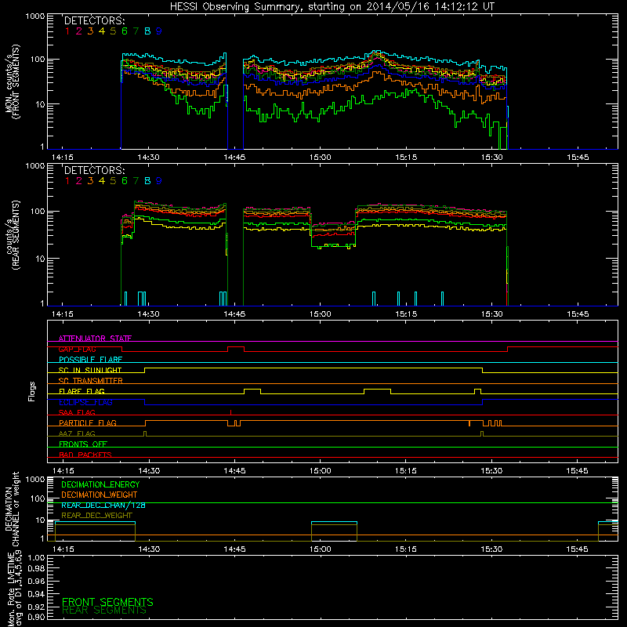Click the 14:45 tick under the front segments plot

pos(234,158)
